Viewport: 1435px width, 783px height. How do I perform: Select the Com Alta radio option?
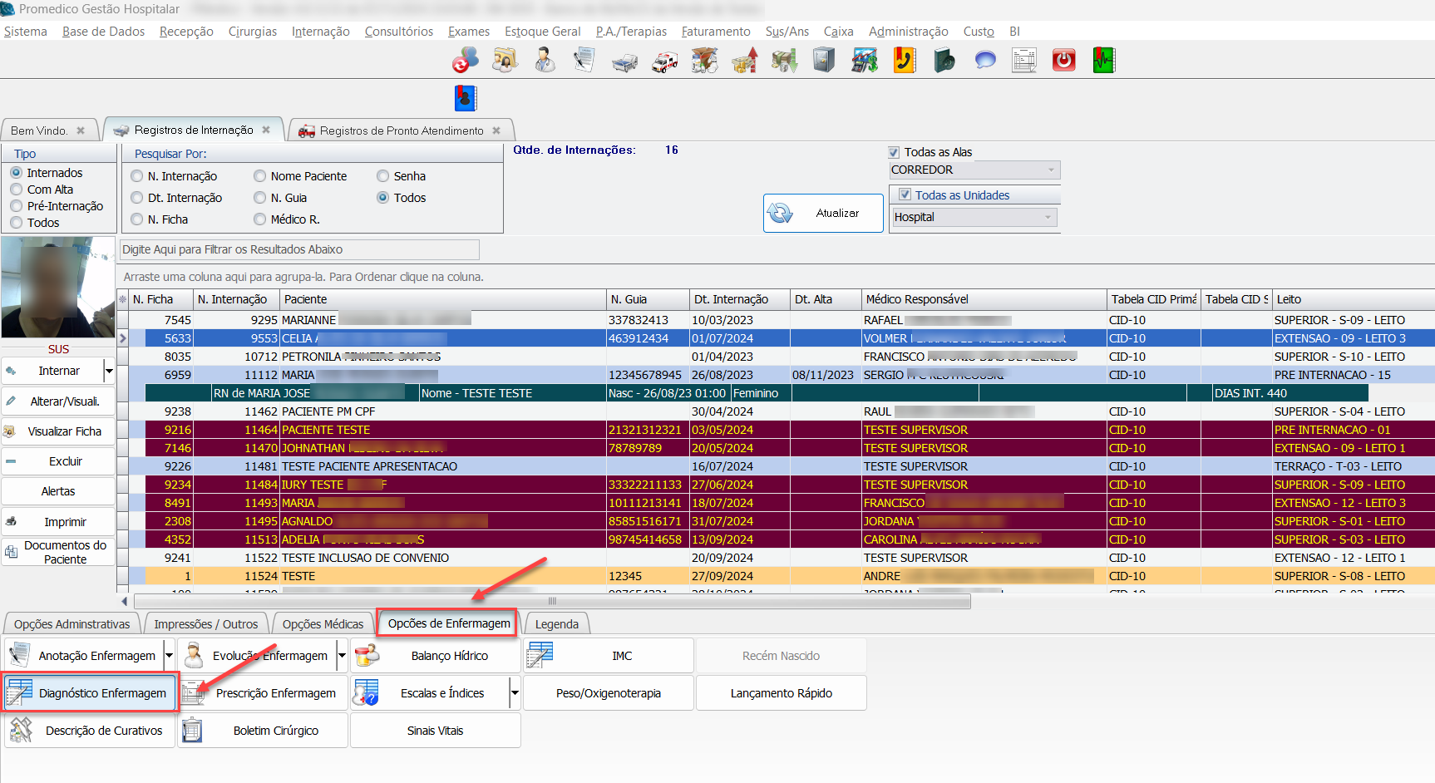point(17,190)
